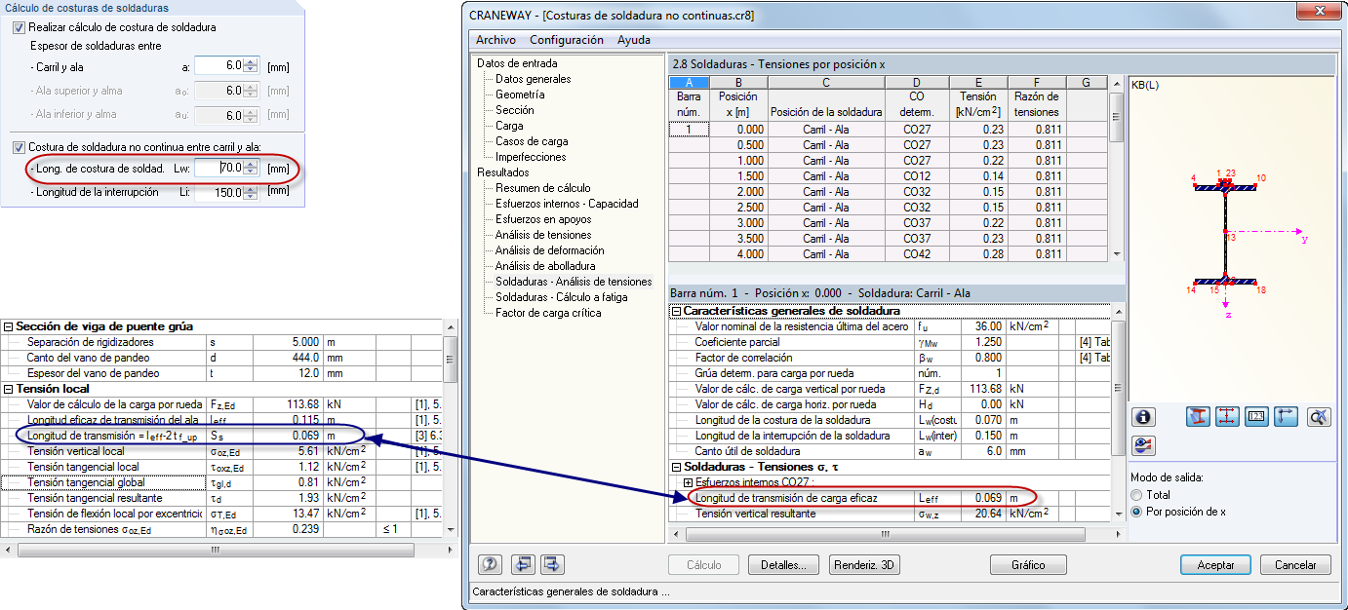This screenshot has width=1348, height=610.
Task: Open 'Análisis de tensiones' results item
Action: click(543, 235)
